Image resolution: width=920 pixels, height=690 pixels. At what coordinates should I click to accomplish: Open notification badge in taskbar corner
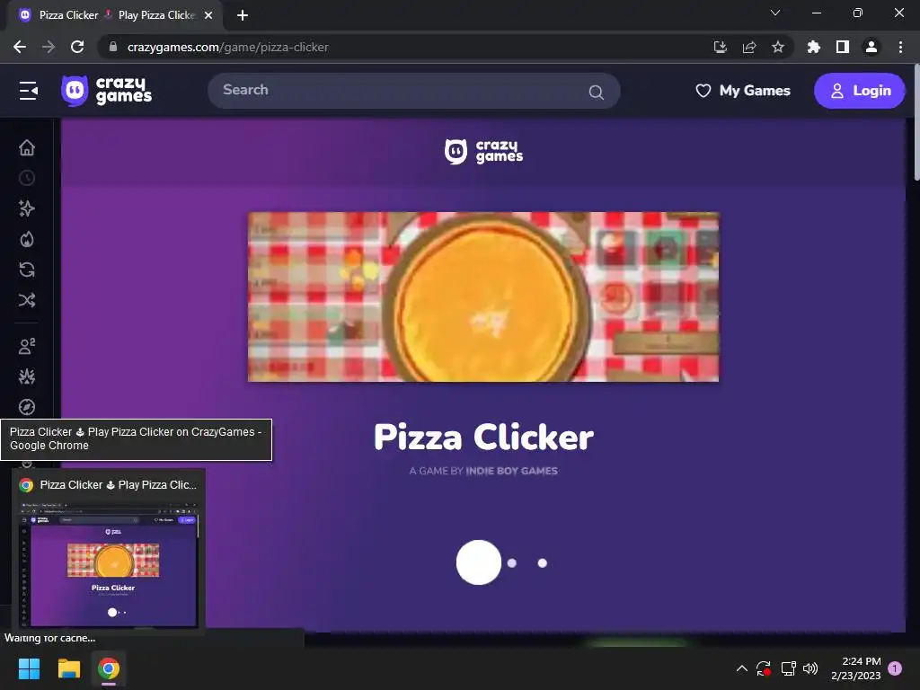click(x=895, y=668)
